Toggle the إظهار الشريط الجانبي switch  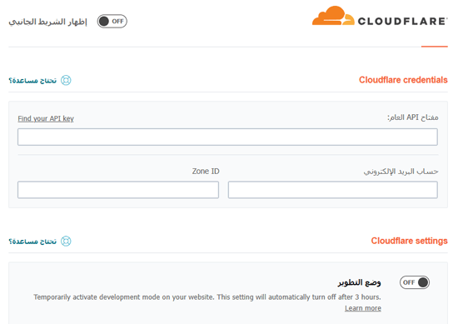112,22
